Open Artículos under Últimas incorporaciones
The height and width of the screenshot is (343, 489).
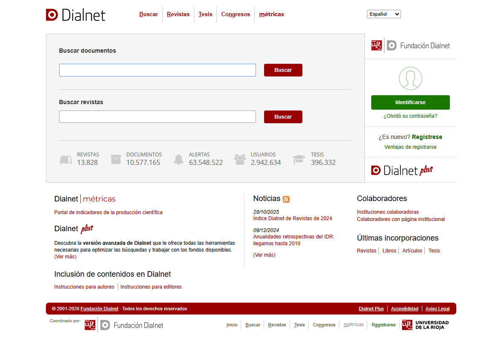click(412, 251)
